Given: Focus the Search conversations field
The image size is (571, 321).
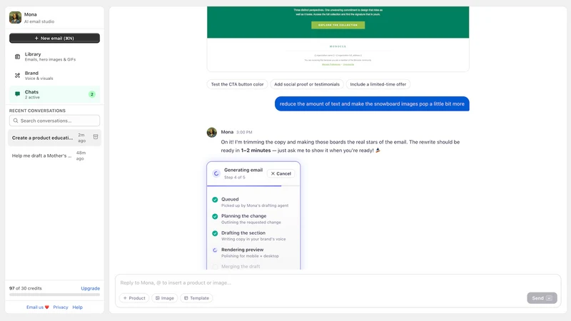Looking at the screenshot, I should (55, 121).
